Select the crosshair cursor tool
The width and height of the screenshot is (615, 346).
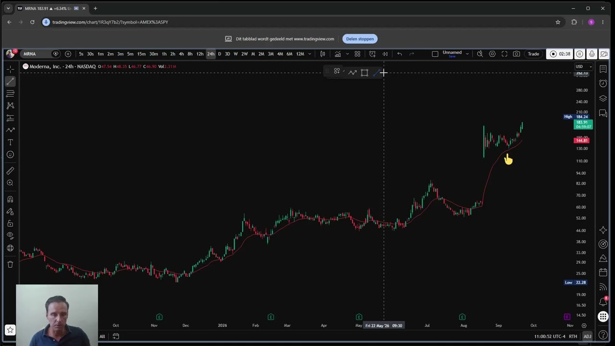pos(10,69)
